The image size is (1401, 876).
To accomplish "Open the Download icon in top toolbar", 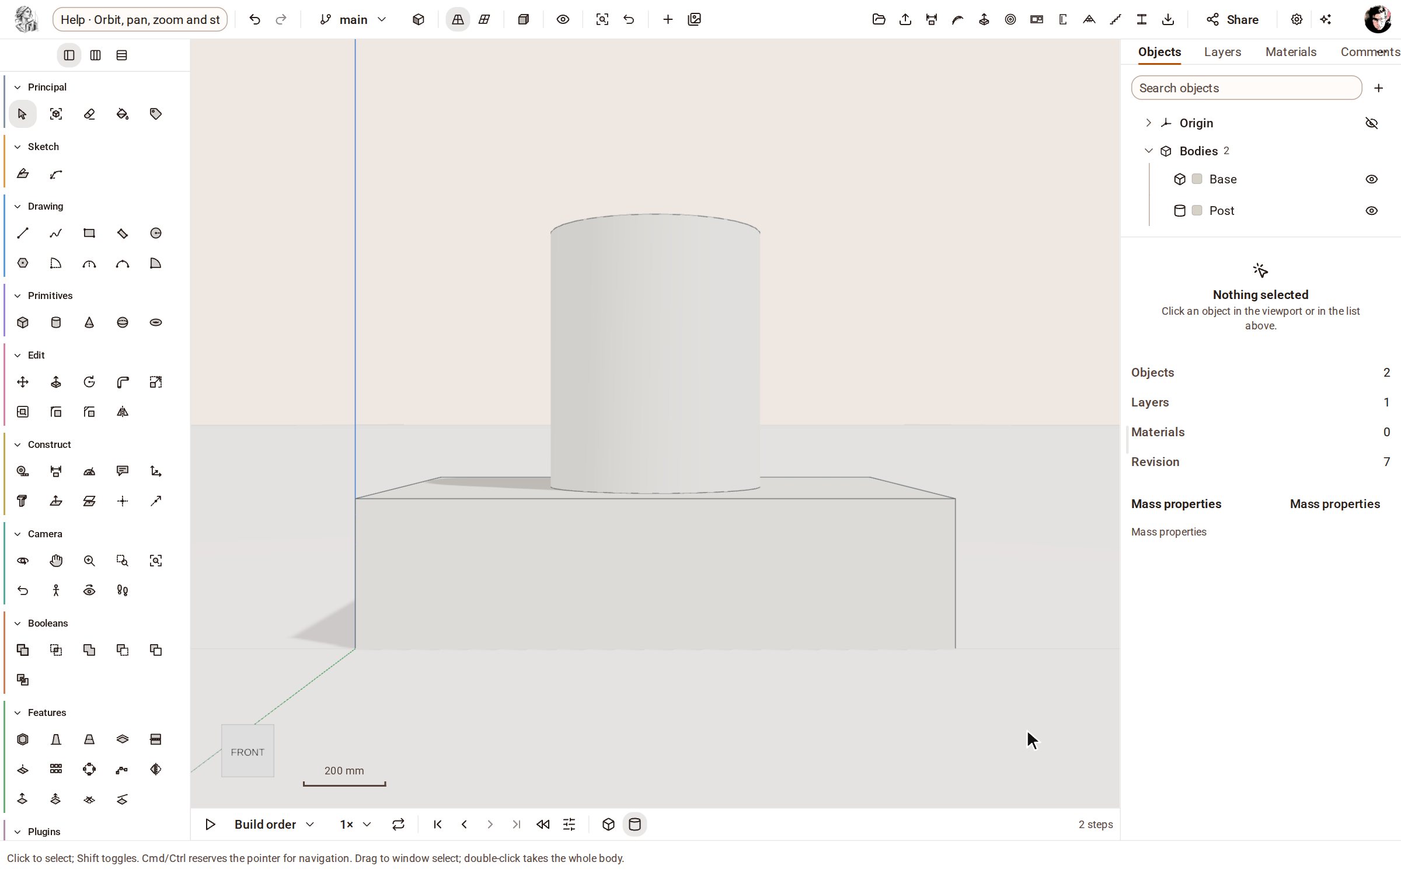I will (x=1168, y=19).
